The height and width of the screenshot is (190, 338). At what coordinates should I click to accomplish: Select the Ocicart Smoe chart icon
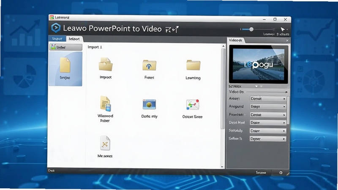pos(193,105)
